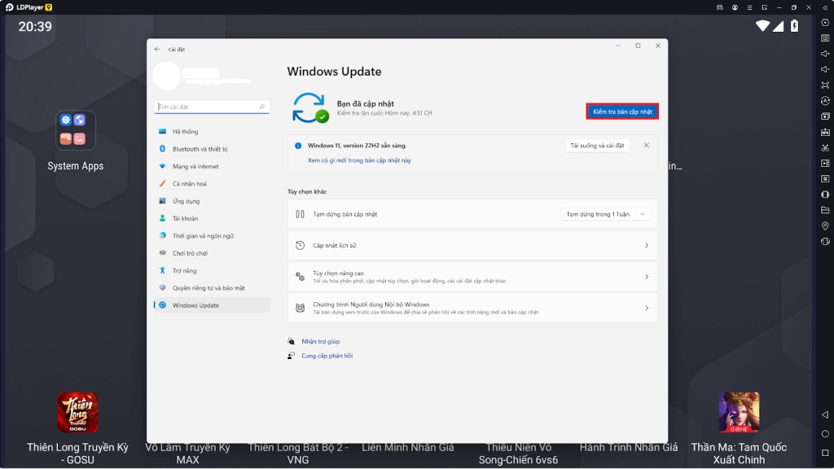834x469 pixels.
Task: Click the Windows Insider program icon
Action: [x=300, y=309]
